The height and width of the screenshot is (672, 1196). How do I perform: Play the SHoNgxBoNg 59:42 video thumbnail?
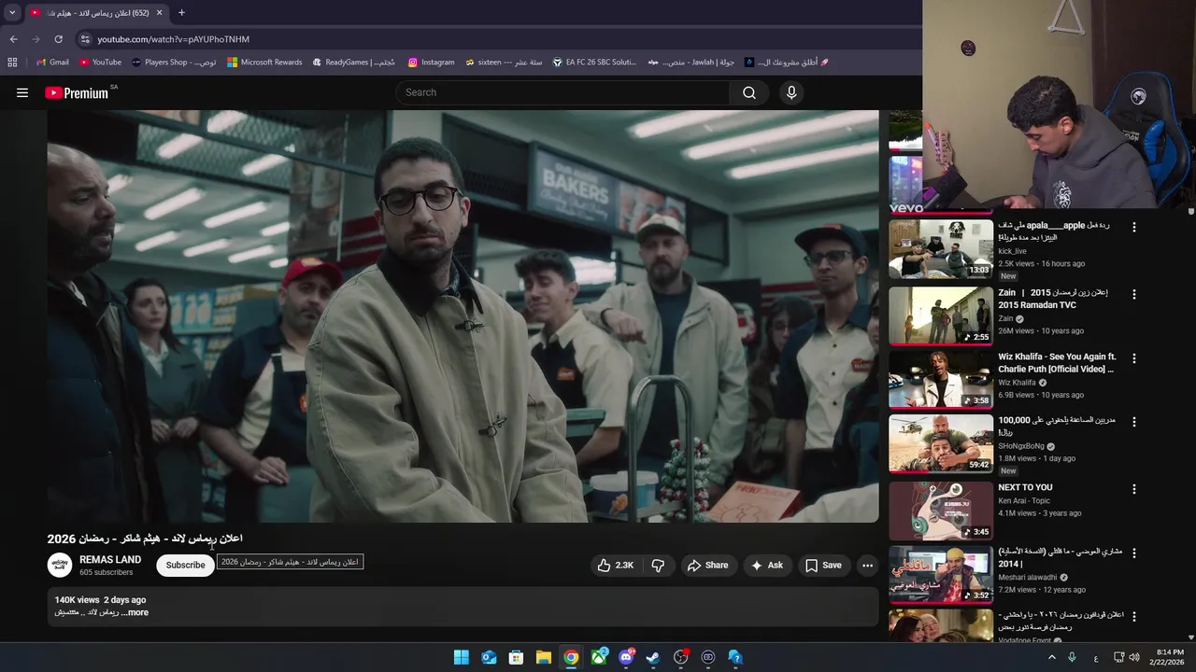pyautogui.click(x=941, y=444)
